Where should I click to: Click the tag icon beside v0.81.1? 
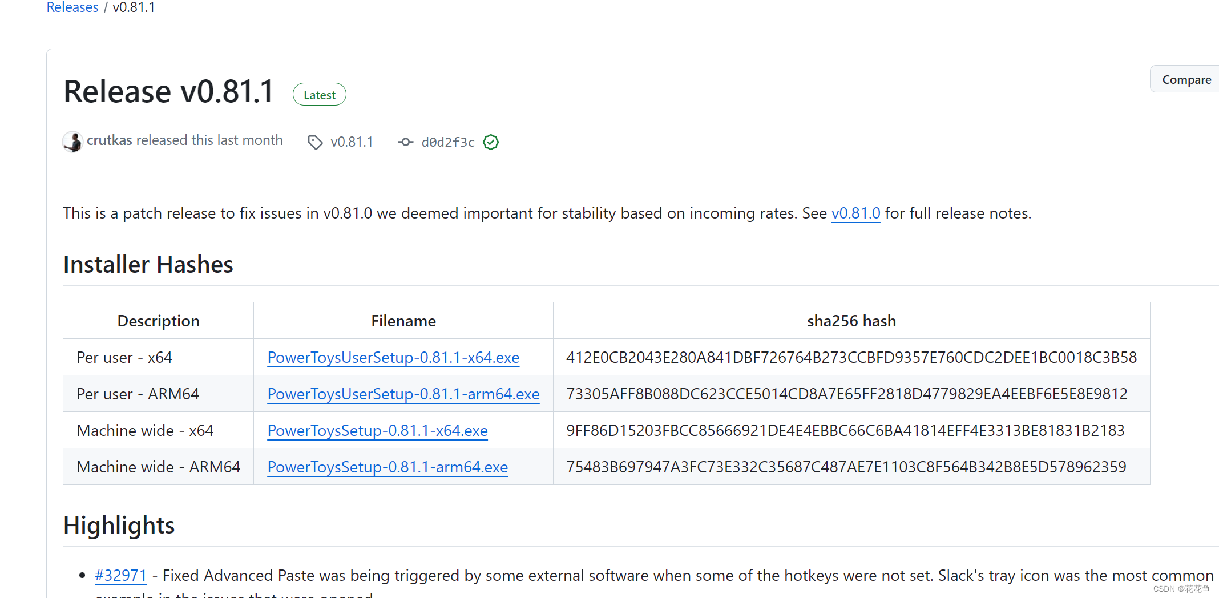click(315, 142)
